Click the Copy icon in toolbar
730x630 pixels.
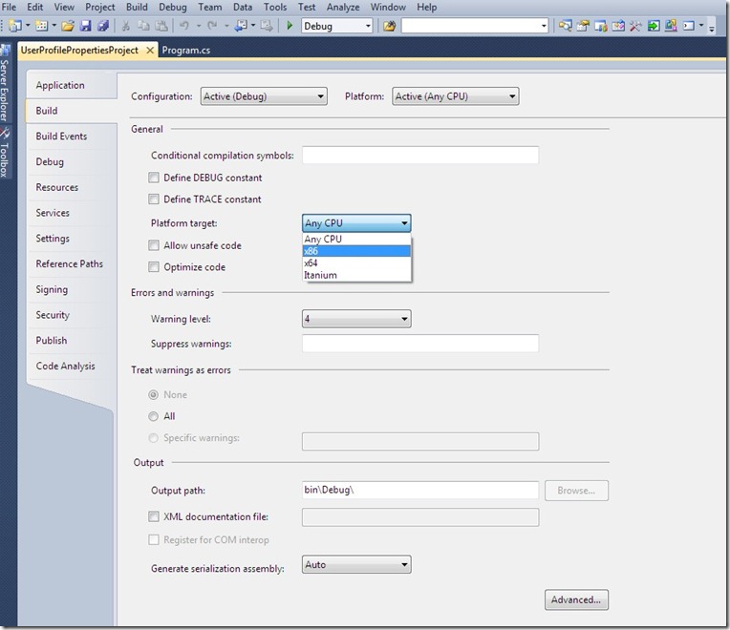coord(143,26)
